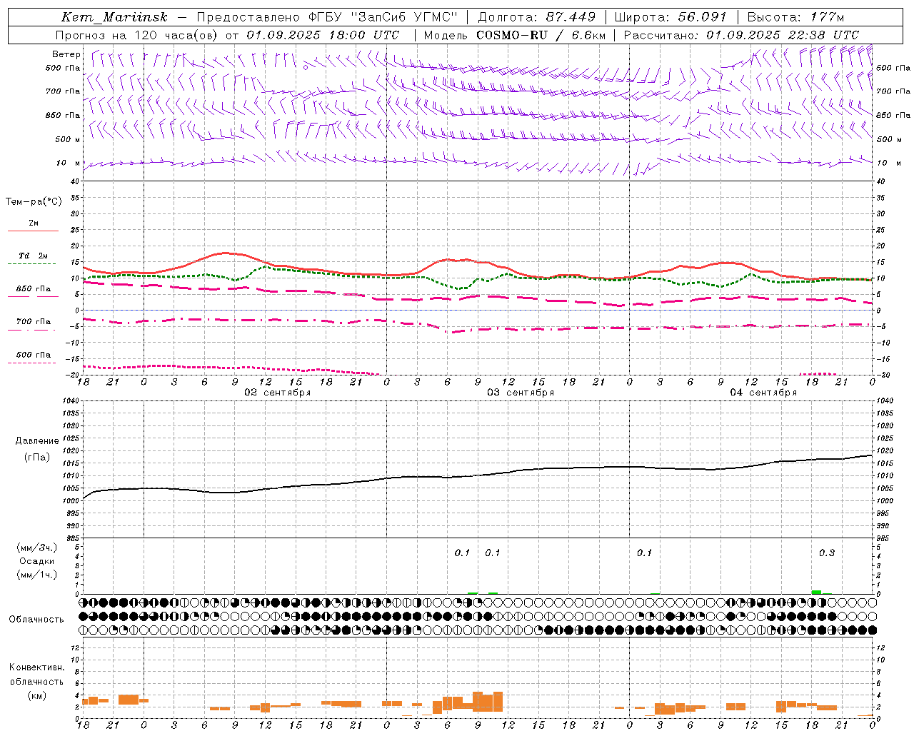This screenshot has width=914, height=731.
Task: Click the date label 04 сентября
Action: click(763, 393)
